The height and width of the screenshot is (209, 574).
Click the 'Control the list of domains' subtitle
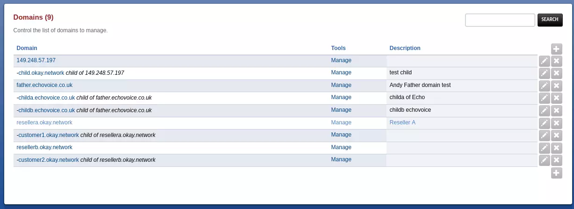pos(60,30)
